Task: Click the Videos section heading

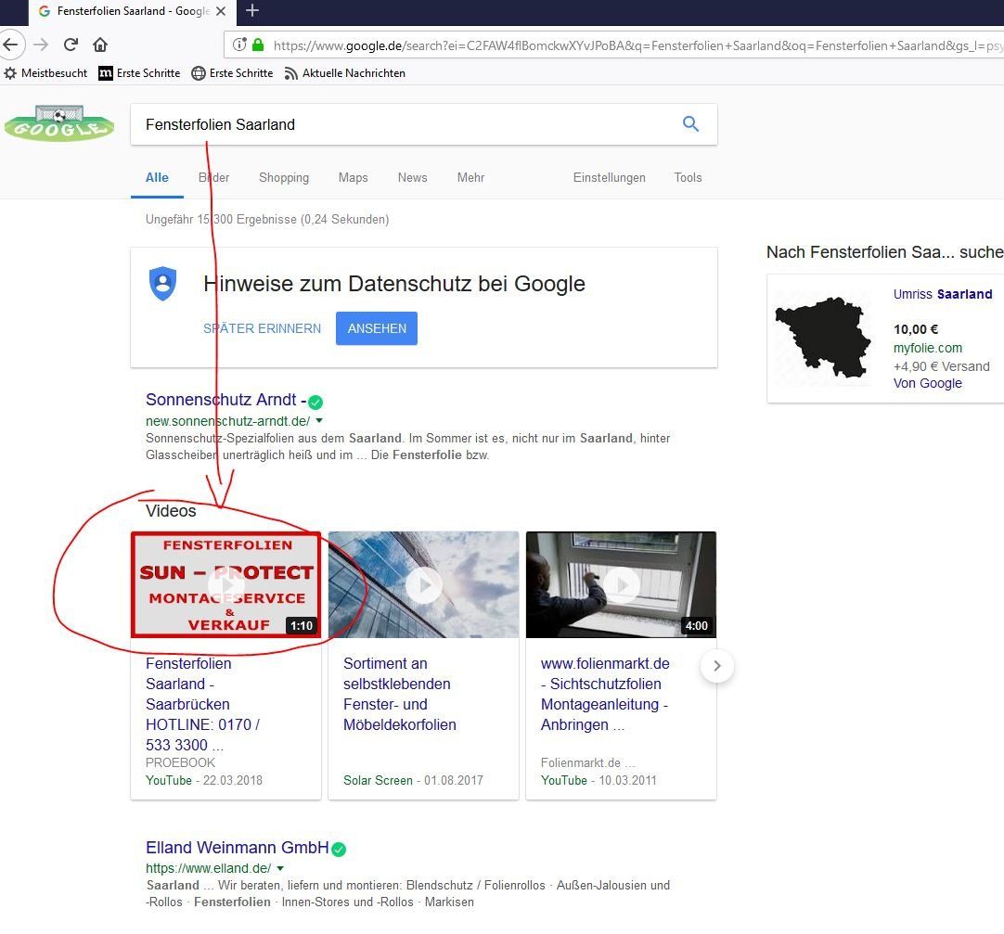Action: tap(171, 511)
